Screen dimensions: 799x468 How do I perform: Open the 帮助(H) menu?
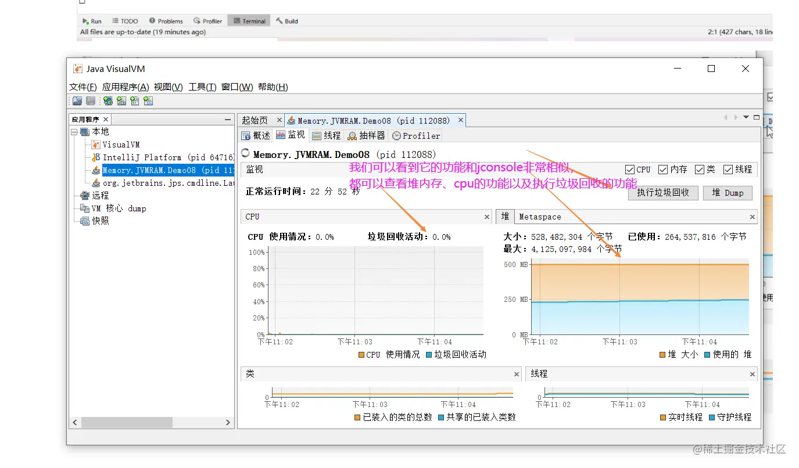[x=273, y=87]
